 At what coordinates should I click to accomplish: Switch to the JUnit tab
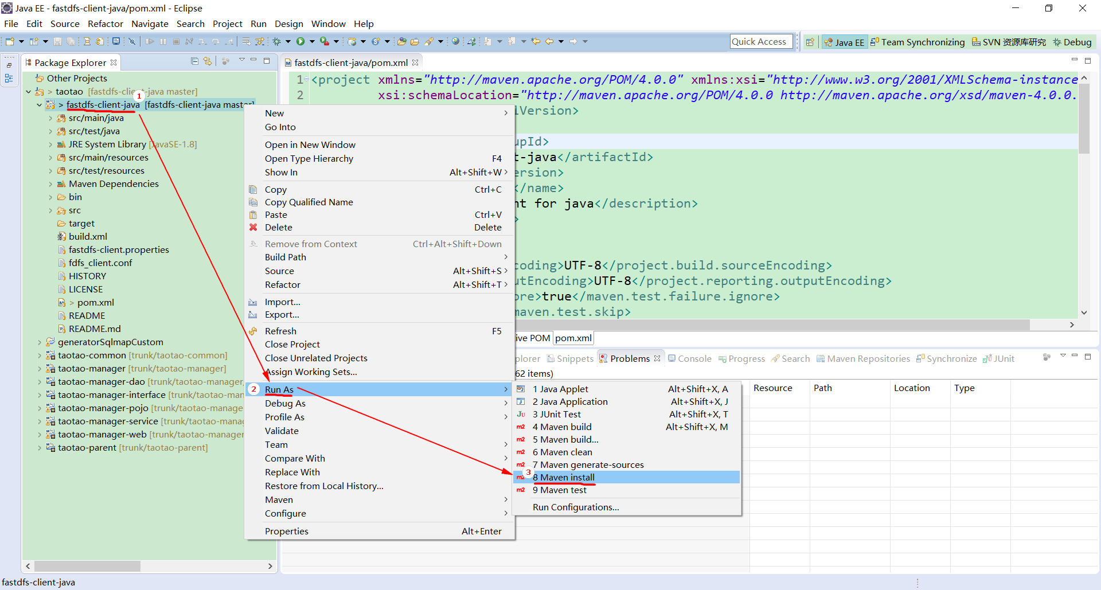(998, 358)
